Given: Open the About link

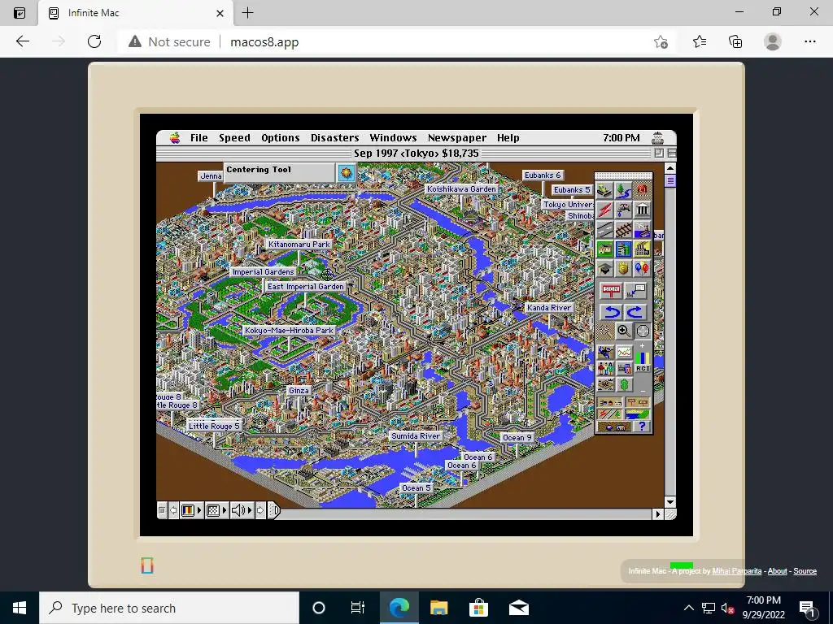Looking at the screenshot, I should [x=777, y=571].
